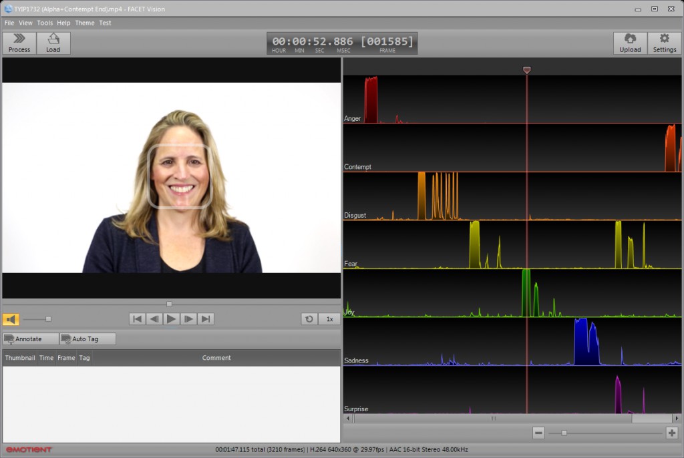Open the Tools menu
The width and height of the screenshot is (684, 458).
click(45, 23)
